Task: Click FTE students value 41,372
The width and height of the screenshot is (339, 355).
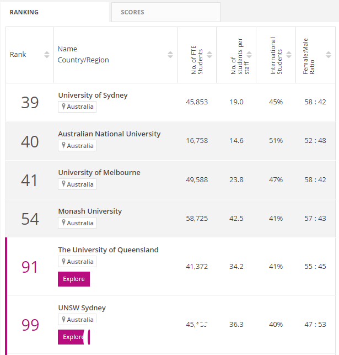Action: click(197, 267)
